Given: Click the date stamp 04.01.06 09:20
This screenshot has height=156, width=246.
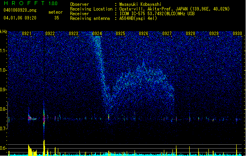Looking at the screenshot, I should click(20, 18).
